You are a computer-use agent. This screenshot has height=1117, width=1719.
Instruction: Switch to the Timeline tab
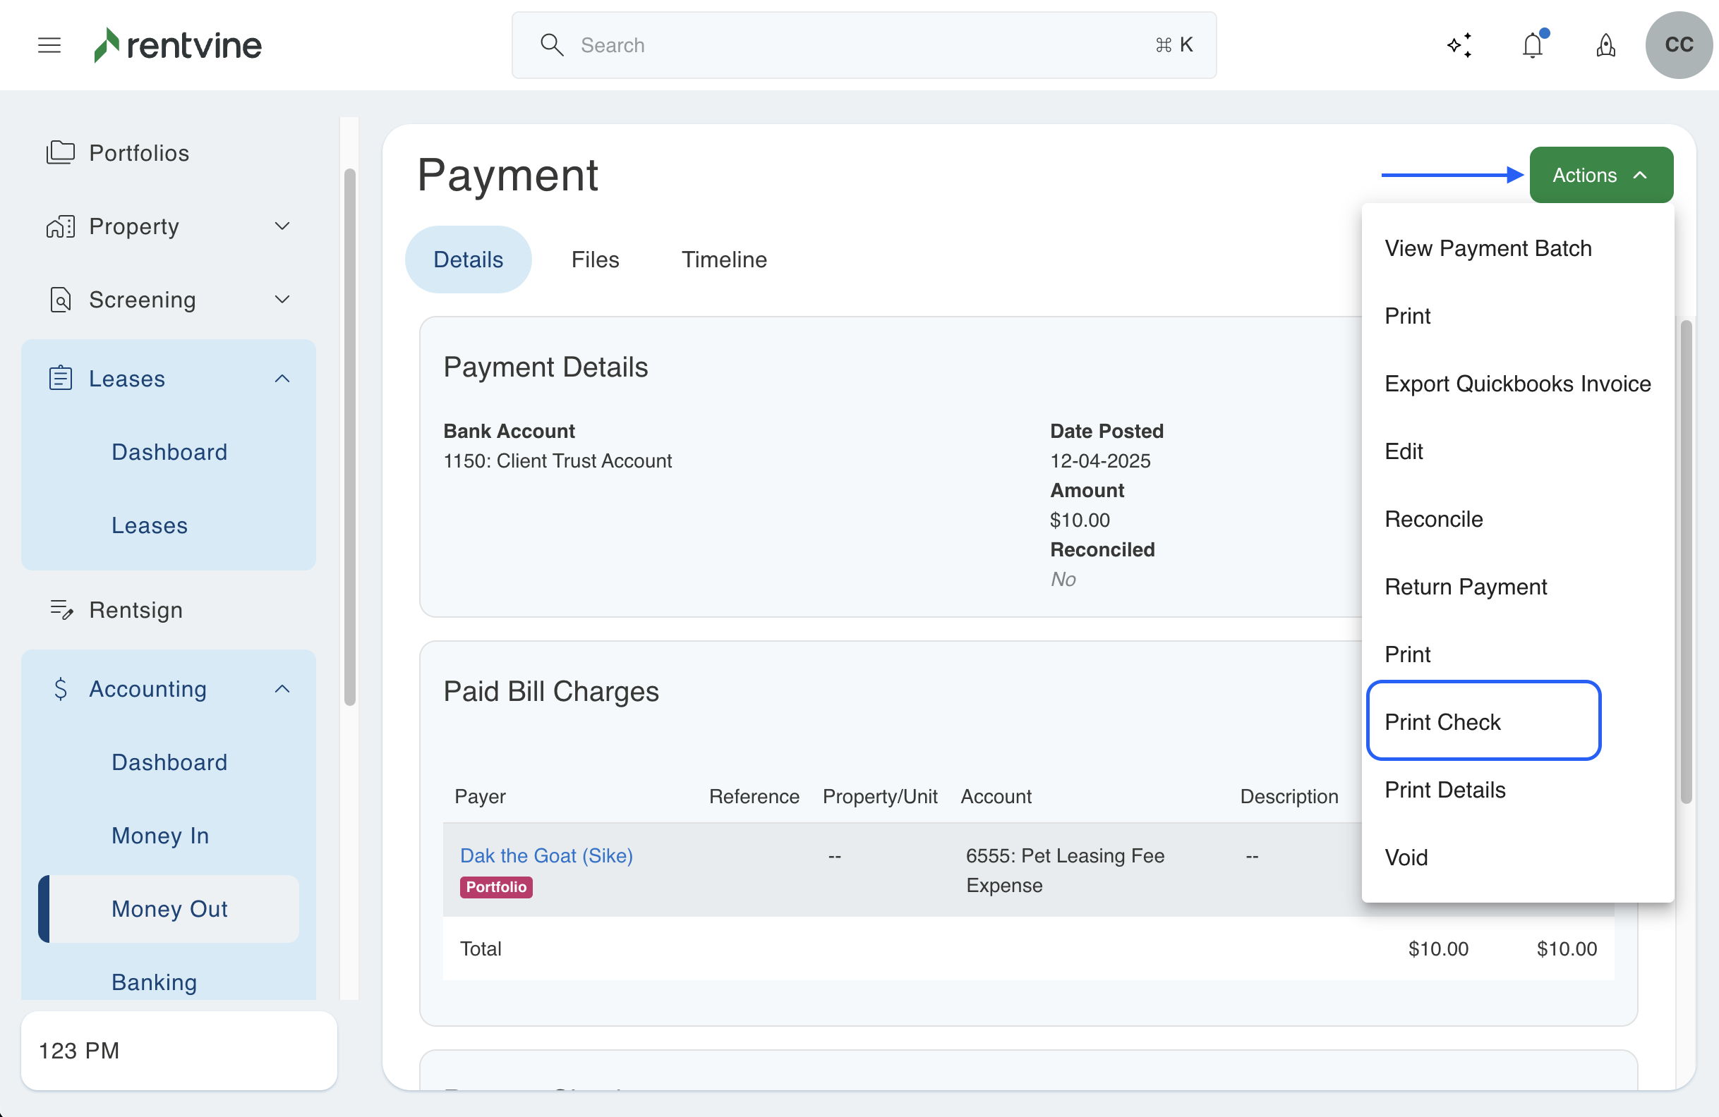click(724, 260)
